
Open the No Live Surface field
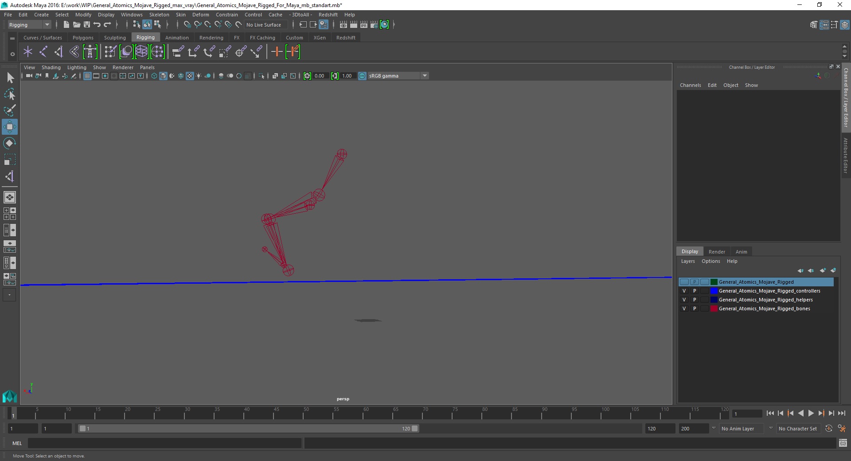click(266, 25)
